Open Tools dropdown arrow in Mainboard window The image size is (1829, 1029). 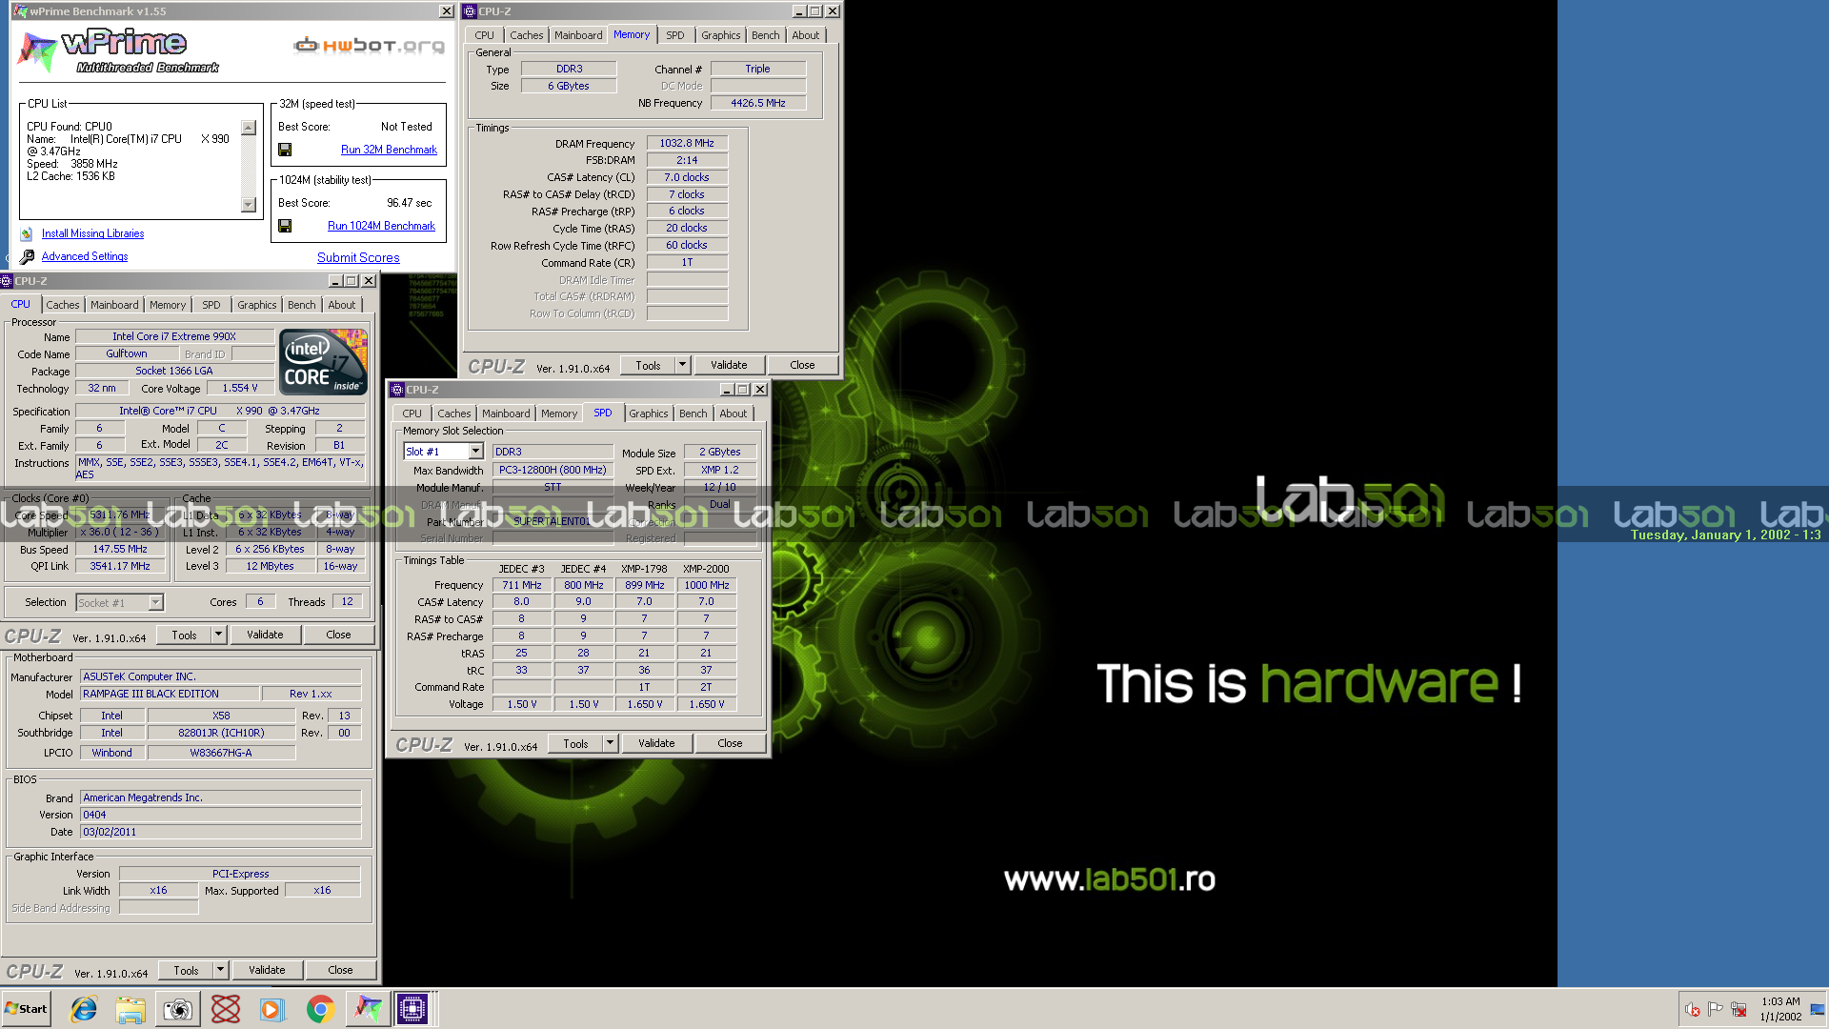point(220,970)
